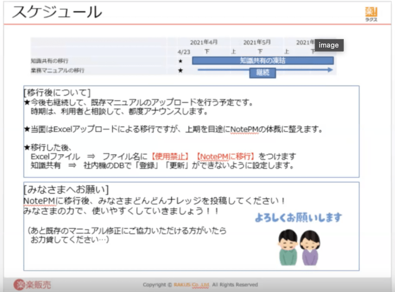Click the star in the 知識共有の移行 row
This screenshot has height=292, width=395.
pyautogui.click(x=181, y=61)
